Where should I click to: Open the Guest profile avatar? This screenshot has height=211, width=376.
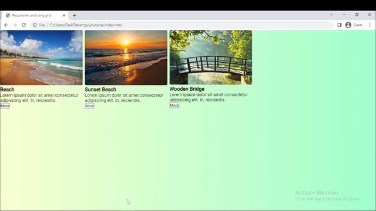coord(348,25)
